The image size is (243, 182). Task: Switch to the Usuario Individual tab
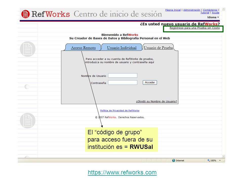(122, 48)
